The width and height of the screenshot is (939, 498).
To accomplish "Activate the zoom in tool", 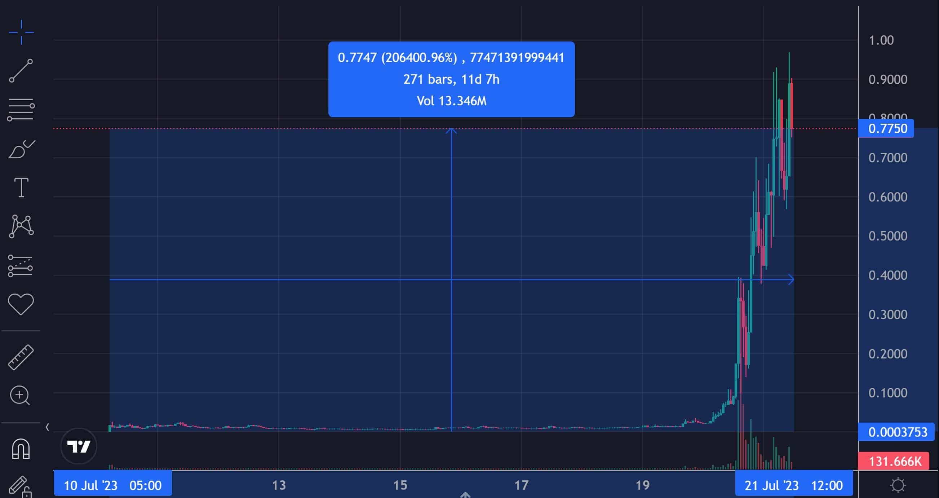I will 20,396.
